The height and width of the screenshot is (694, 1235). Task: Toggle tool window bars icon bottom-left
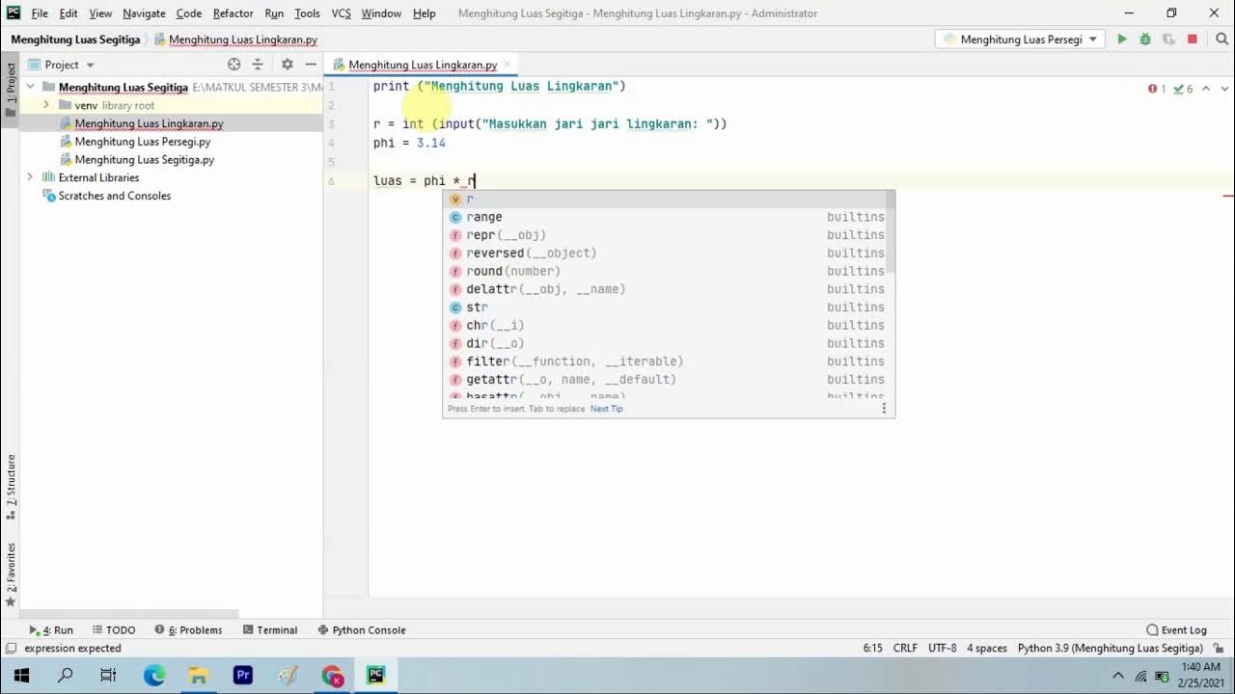coord(11,649)
